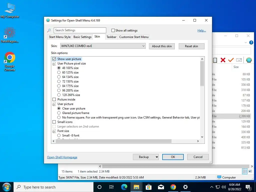Screen dimensions: 256x192
Task: Select 72 150% size radio
Action: click(59, 81)
